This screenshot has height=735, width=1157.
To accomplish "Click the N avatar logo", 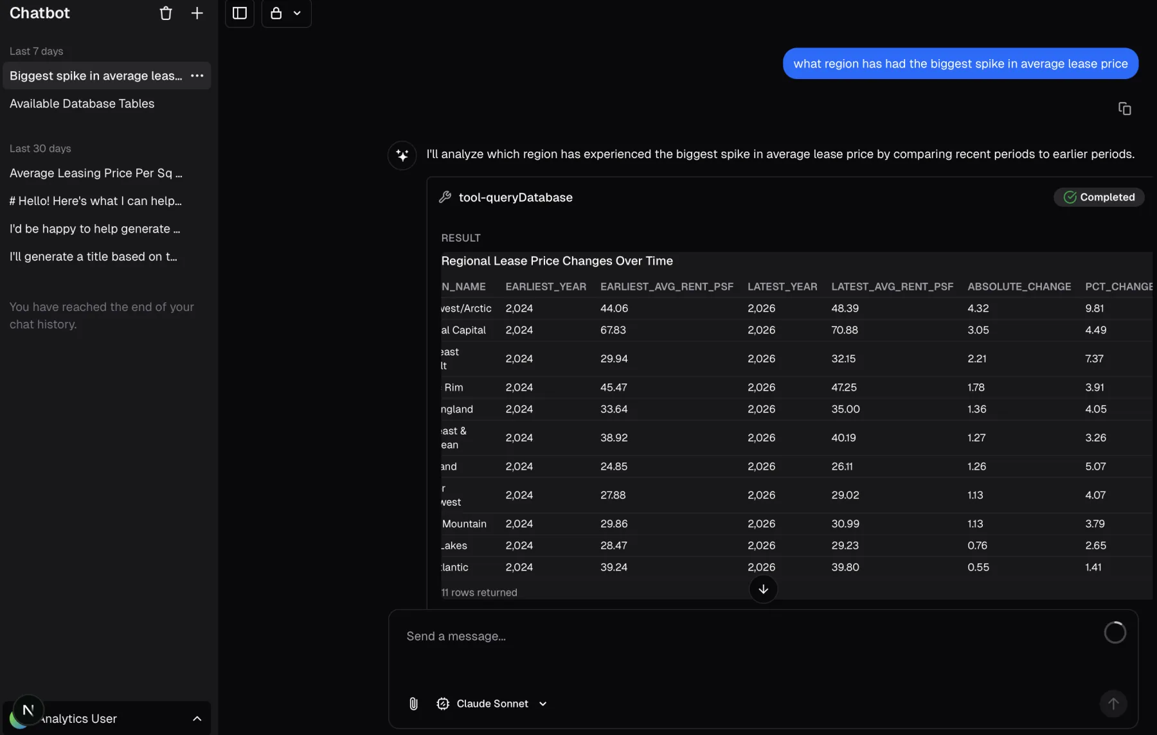I will click(x=28, y=710).
